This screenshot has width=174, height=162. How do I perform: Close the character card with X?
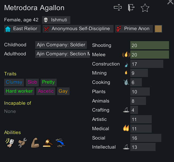point(170,2)
